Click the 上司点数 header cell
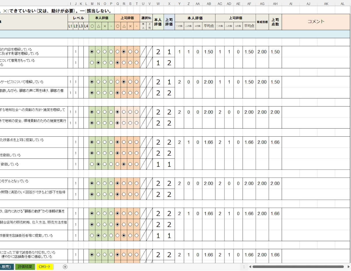Image resolution: width=351 pixels, height=271 pixels. (275, 22)
